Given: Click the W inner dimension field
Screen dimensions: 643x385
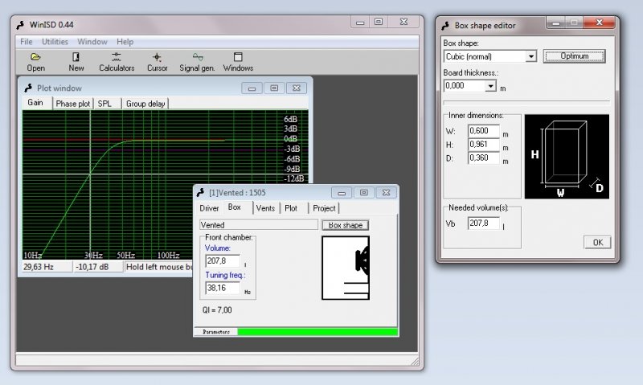Looking at the screenshot, I should click(x=484, y=131).
